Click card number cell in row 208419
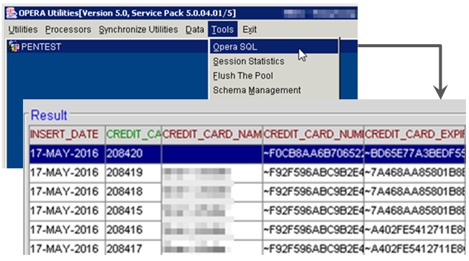The height and width of the screenshot is (261, 469). [x=313, y=173]
